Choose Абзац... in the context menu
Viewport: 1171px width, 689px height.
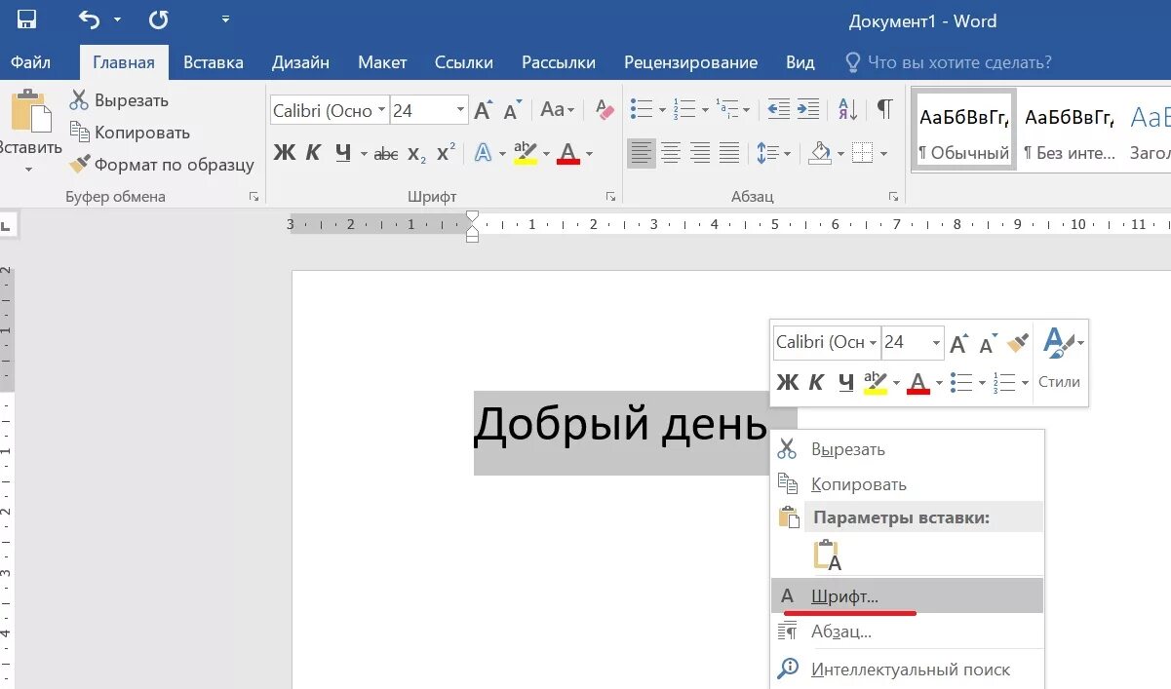coord(907,632)
